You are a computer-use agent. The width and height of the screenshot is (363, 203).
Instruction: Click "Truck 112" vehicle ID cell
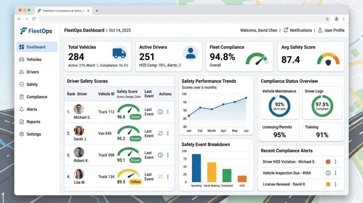pyautogui.click(x=106, y=112)
